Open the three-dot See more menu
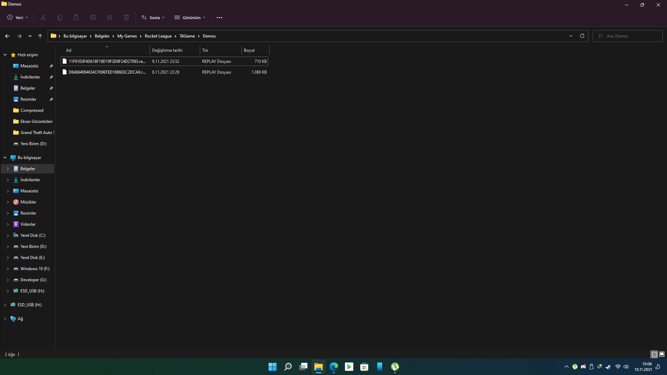This screenshot has width=667, height=375. (220, 17)
